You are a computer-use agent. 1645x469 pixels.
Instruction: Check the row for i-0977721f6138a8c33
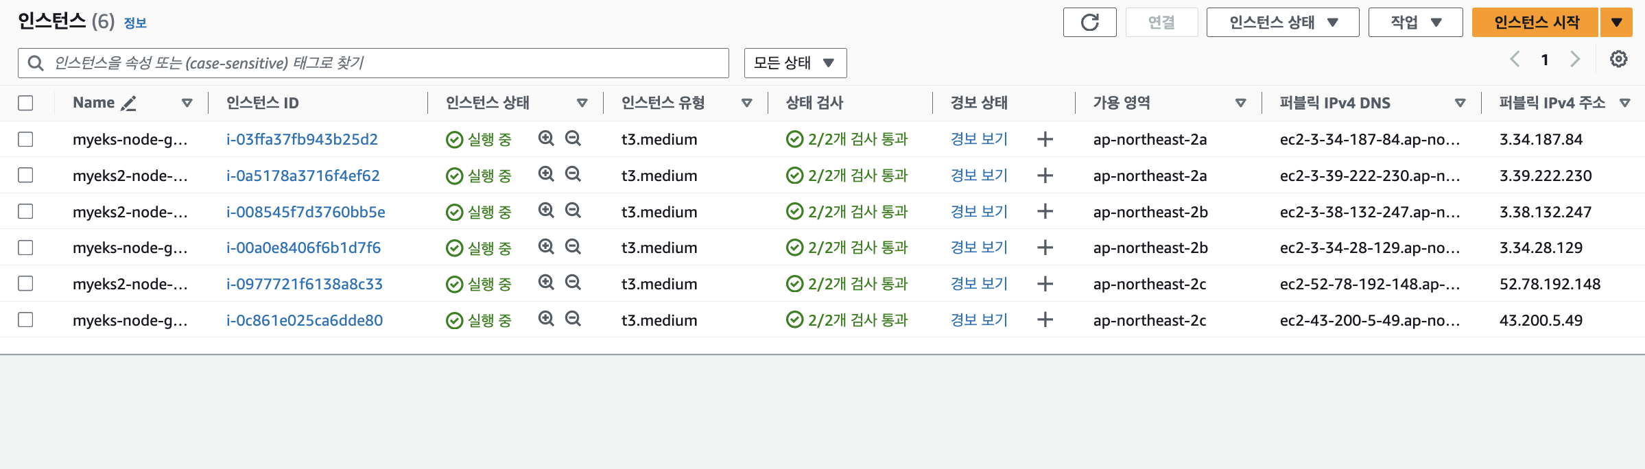25,283
